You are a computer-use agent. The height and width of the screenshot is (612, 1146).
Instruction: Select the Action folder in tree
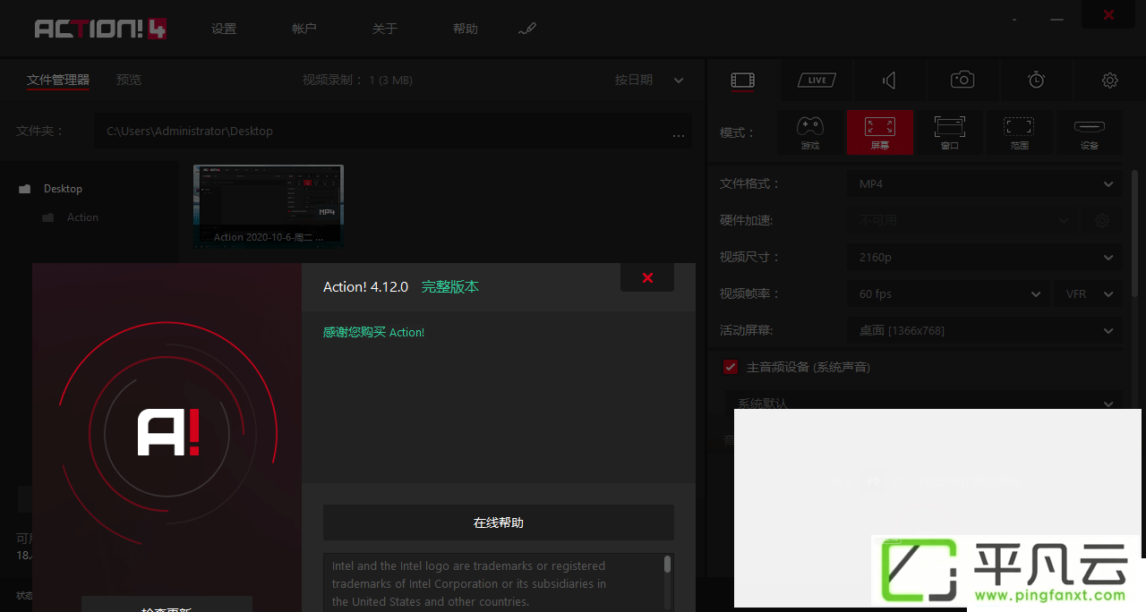(x=82, y=217)
